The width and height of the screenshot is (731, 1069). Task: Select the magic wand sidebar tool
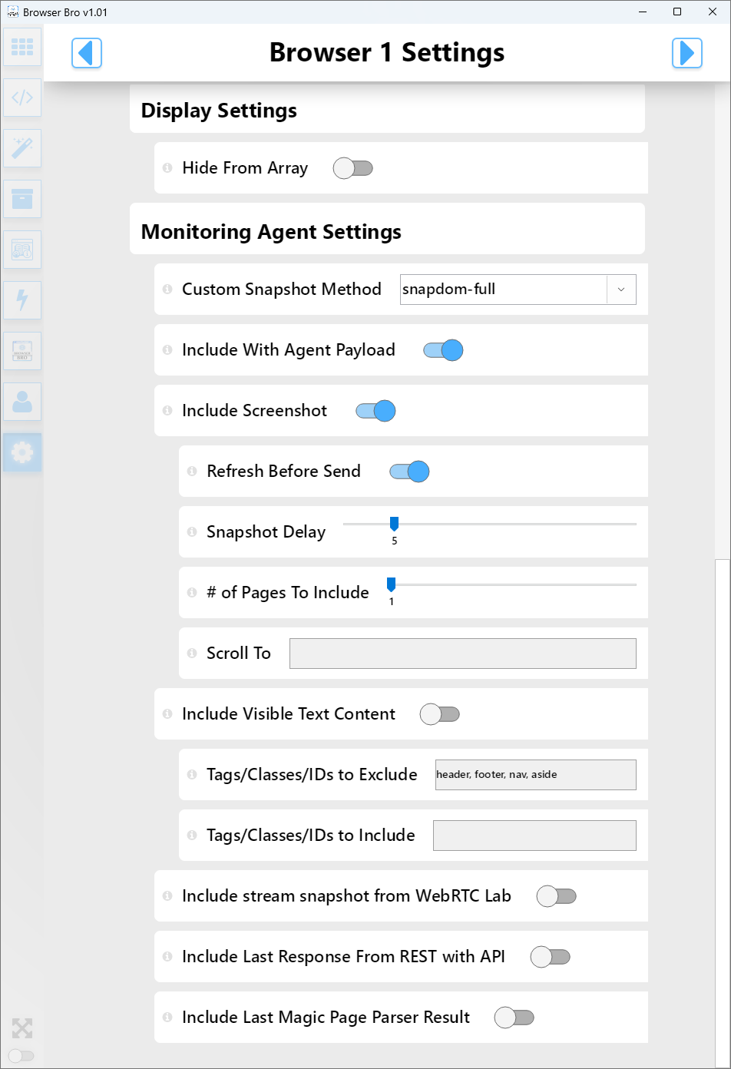(x=22, y=148)
